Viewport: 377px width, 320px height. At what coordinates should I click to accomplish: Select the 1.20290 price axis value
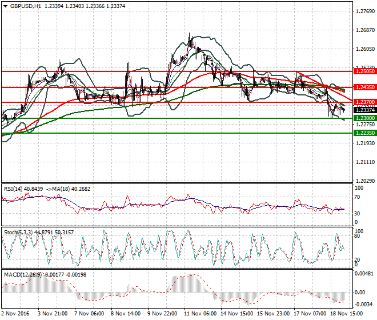365,181
